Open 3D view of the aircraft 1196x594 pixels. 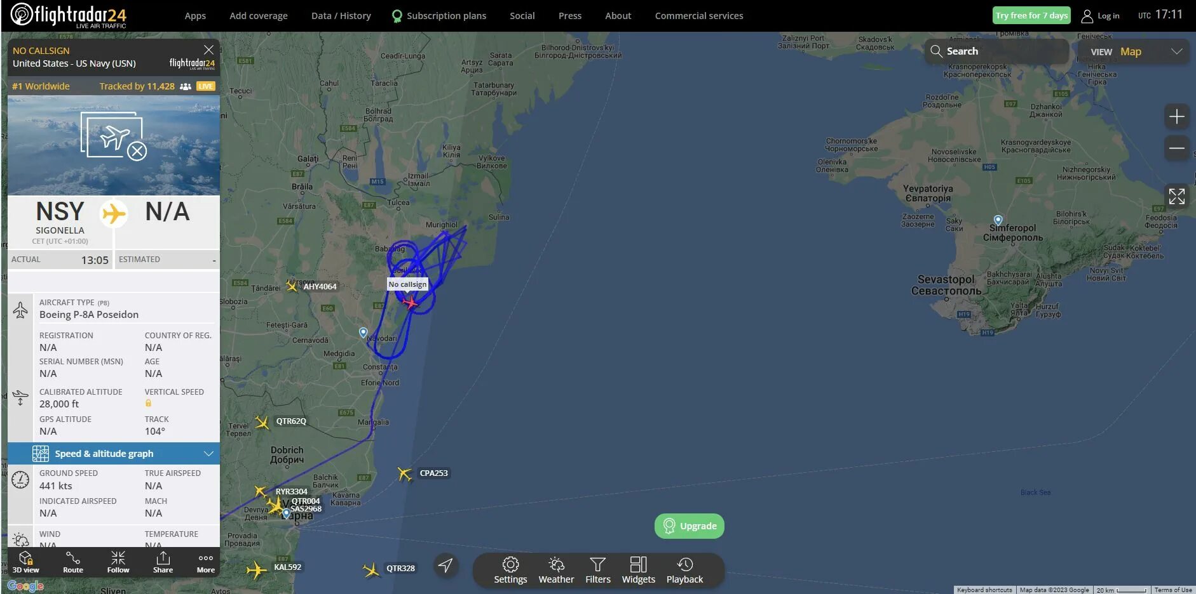tap(25, 562)
